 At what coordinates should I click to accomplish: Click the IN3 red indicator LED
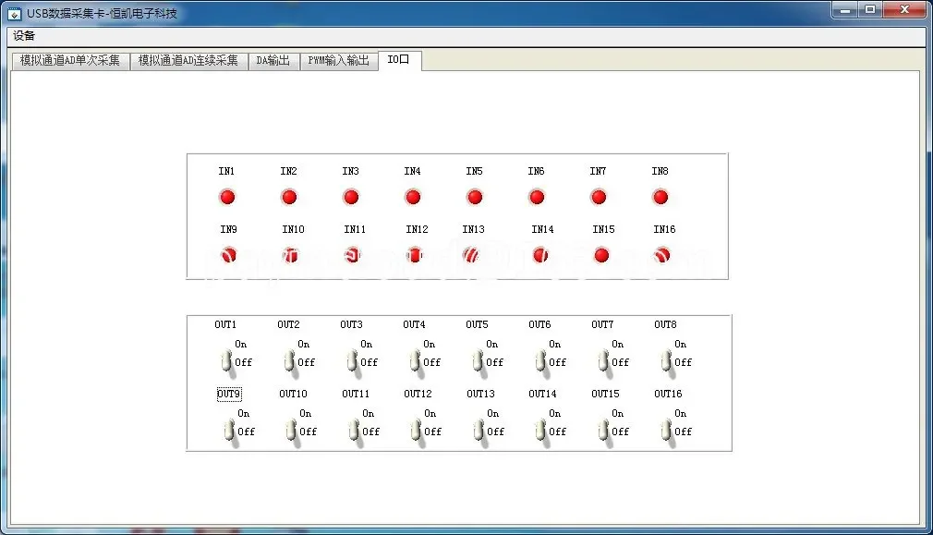coord(351,197)
